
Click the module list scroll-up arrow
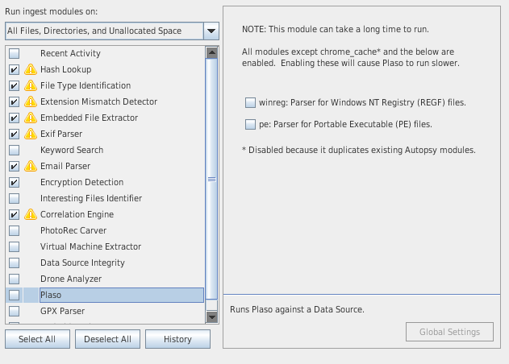point(212,53)
